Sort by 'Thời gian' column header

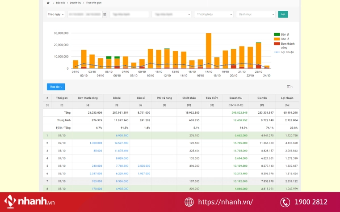click(62, 98)
